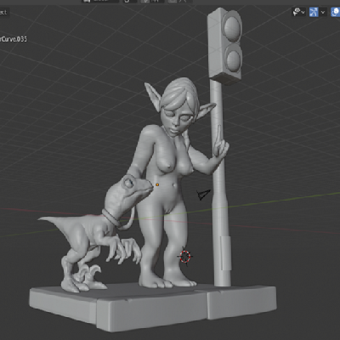
Task: Toggle the Show Overlays button
Action: [336, 12]
